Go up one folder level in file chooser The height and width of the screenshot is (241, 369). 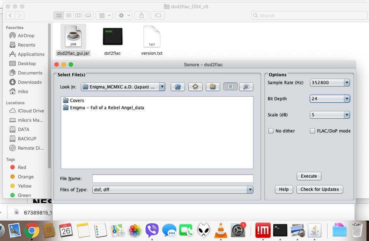(178, 87)
